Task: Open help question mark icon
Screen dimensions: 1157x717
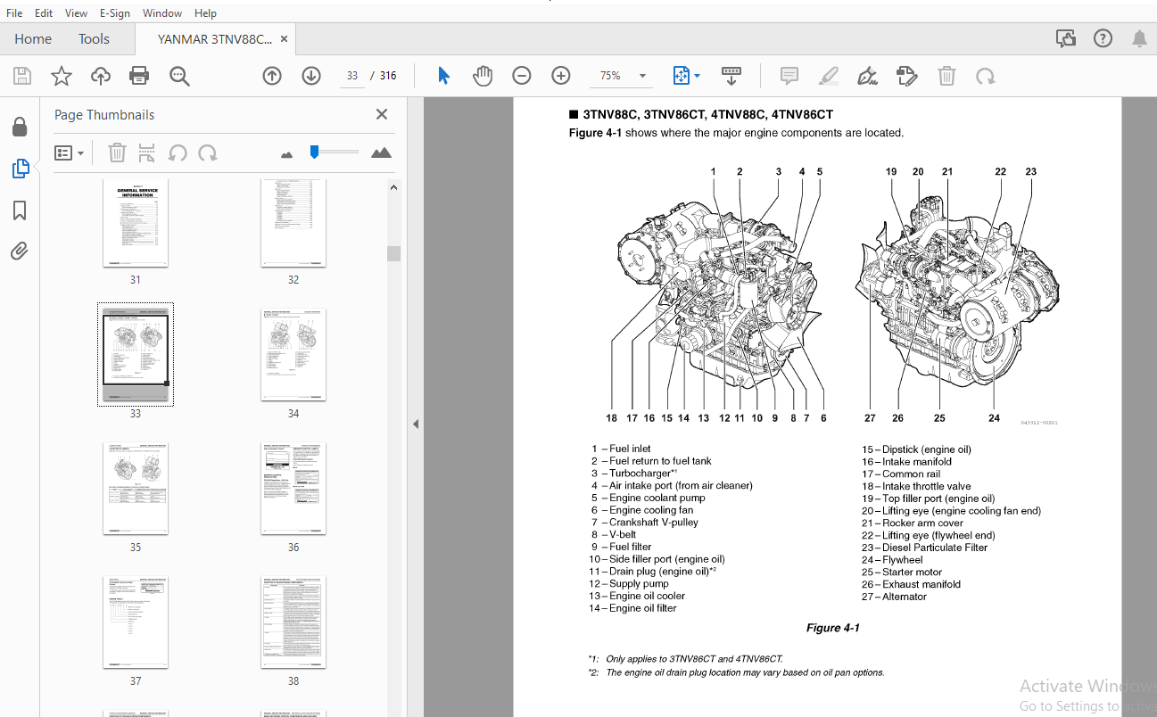Action: point(1103,38)
